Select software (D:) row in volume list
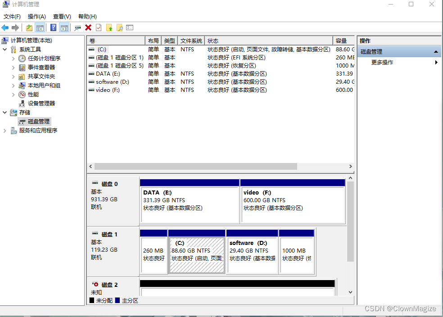This screenshot has height=317, width=443. [x=221, y=82]
